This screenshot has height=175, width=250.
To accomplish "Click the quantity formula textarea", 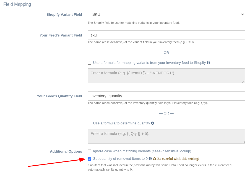I will 166,136.
